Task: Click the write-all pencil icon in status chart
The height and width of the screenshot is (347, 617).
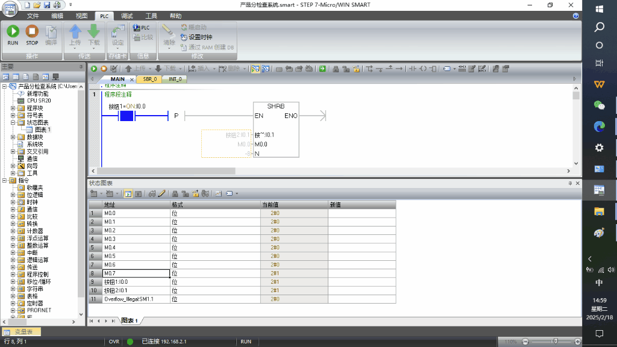Action: point(161,193)
